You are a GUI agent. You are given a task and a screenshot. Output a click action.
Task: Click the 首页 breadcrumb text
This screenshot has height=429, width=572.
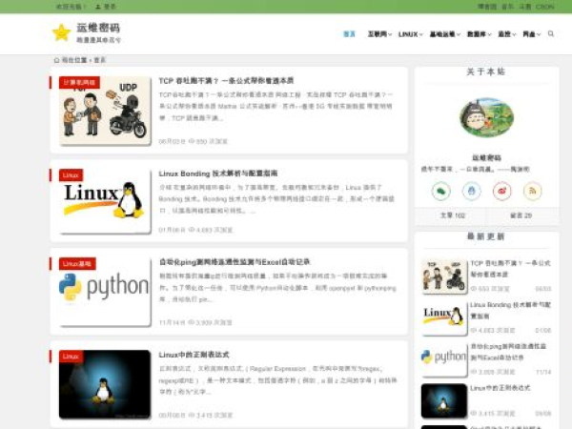[x=99, y=60]
